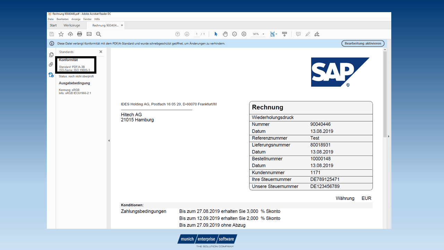Click the info icon in blue bar

(x=52, y=43)
